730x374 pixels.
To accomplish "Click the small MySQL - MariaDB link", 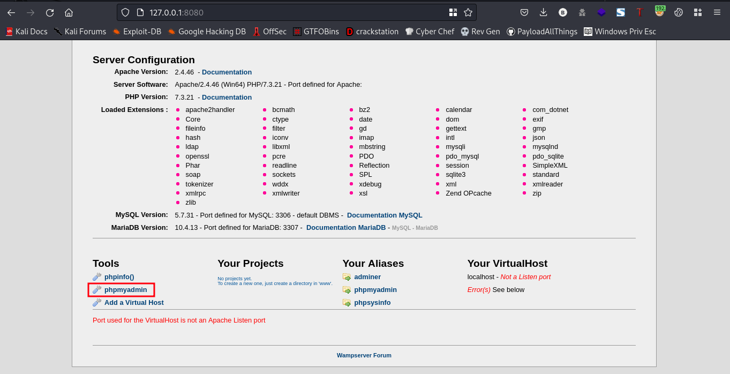I will tap(415, 228).
